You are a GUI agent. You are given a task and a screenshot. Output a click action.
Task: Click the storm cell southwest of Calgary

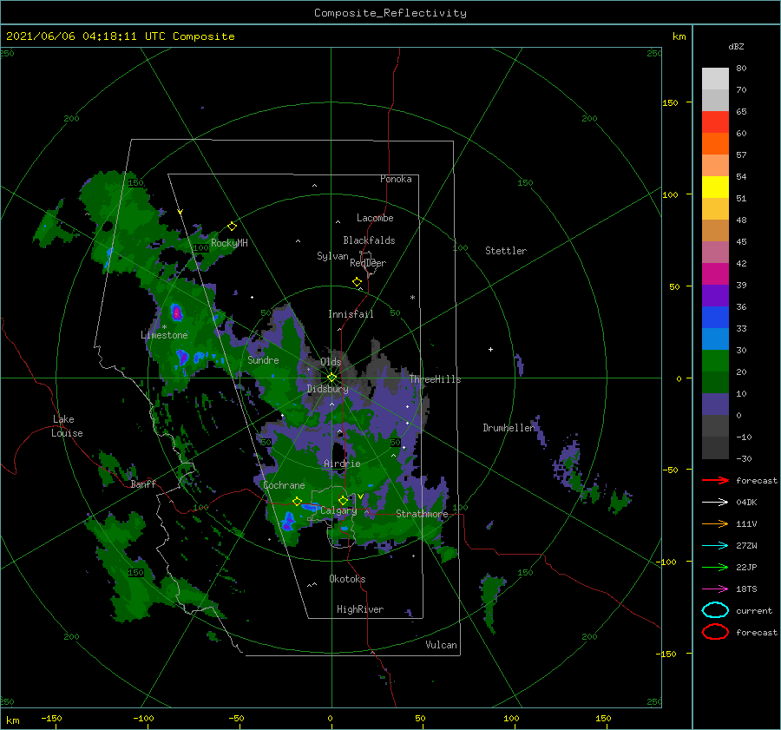[x=288, y=521]
